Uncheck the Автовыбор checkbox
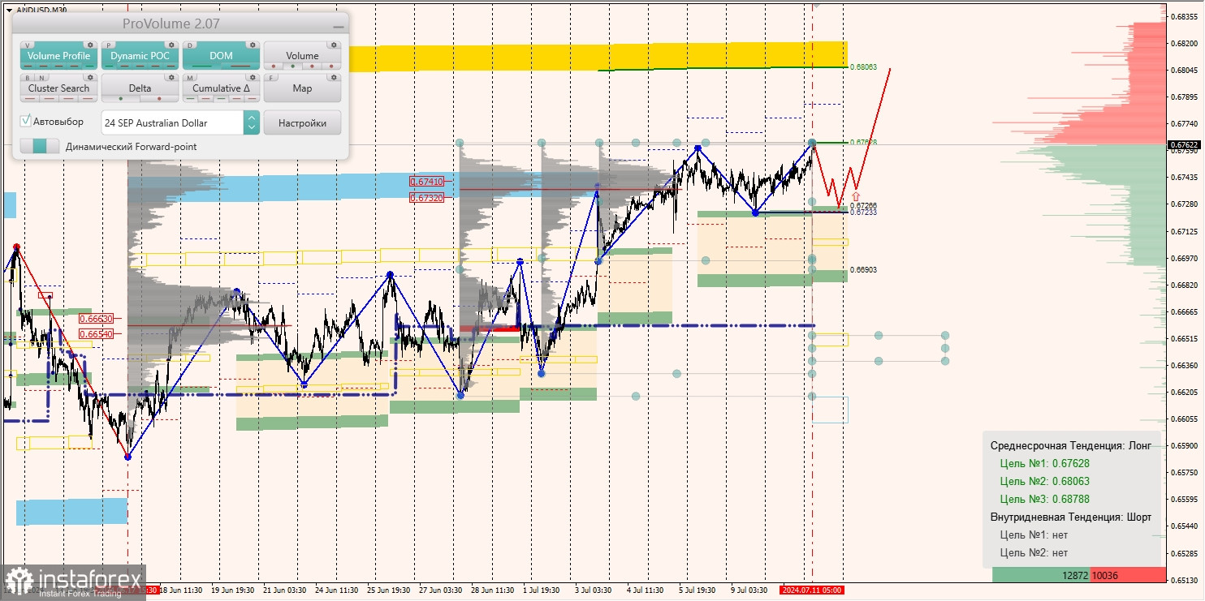1205x601 pixels. pos(25,121)
